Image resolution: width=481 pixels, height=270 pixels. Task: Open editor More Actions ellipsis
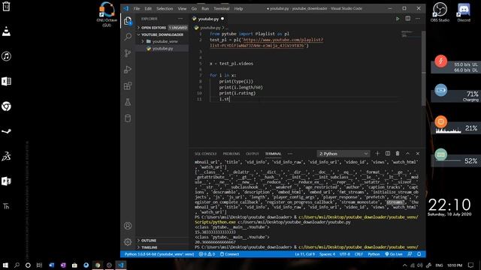click(x=418, y=19)
